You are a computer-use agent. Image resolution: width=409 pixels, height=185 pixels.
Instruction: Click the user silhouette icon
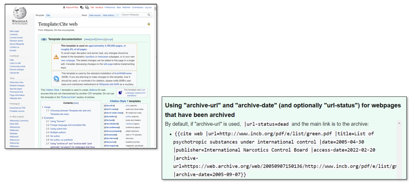(x=64, y=8)
